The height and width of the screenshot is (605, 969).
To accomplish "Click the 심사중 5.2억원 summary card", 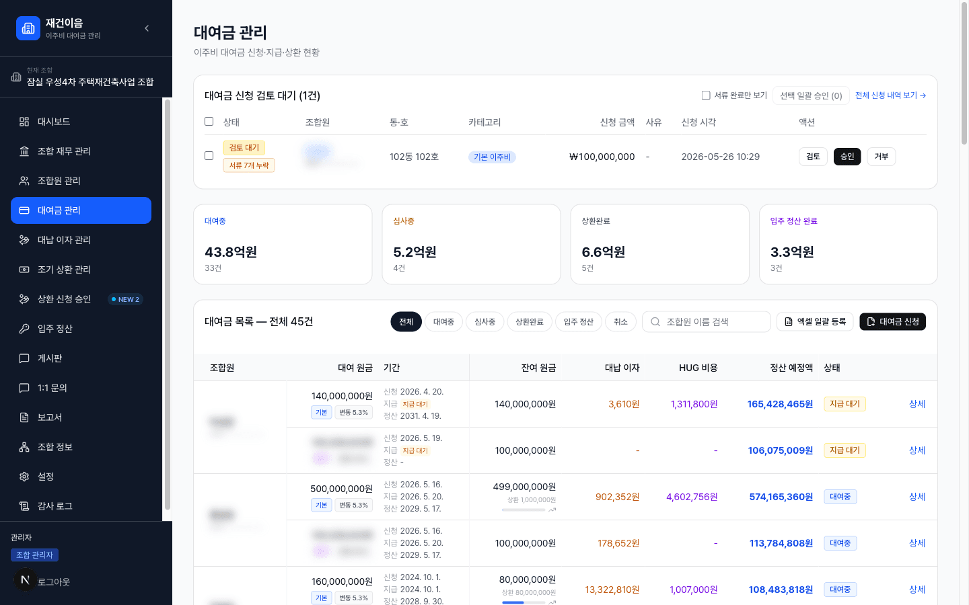I will tap(471, 245).
